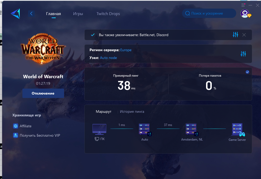The image size is (261, 179).
Task: Open settings sliders for Battle.net, Discord boost
Action: pos(235,35)
